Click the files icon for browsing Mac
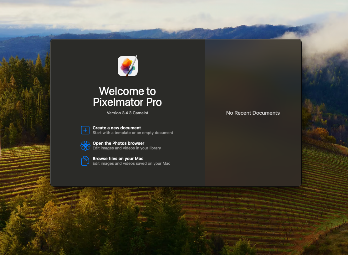Image resolution: width=348 pixels, height=255 pixels. 85,161
